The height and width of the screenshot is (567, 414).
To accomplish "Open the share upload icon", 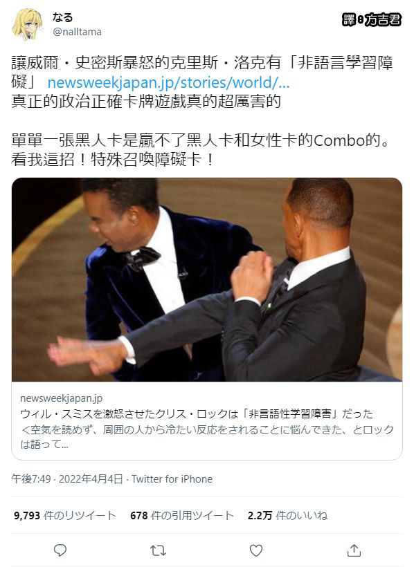I will [354, 550].
